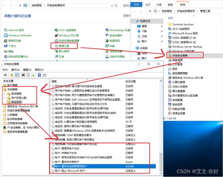
Task: Expand the 审核策略 tree node
Action: click(4, 94)
